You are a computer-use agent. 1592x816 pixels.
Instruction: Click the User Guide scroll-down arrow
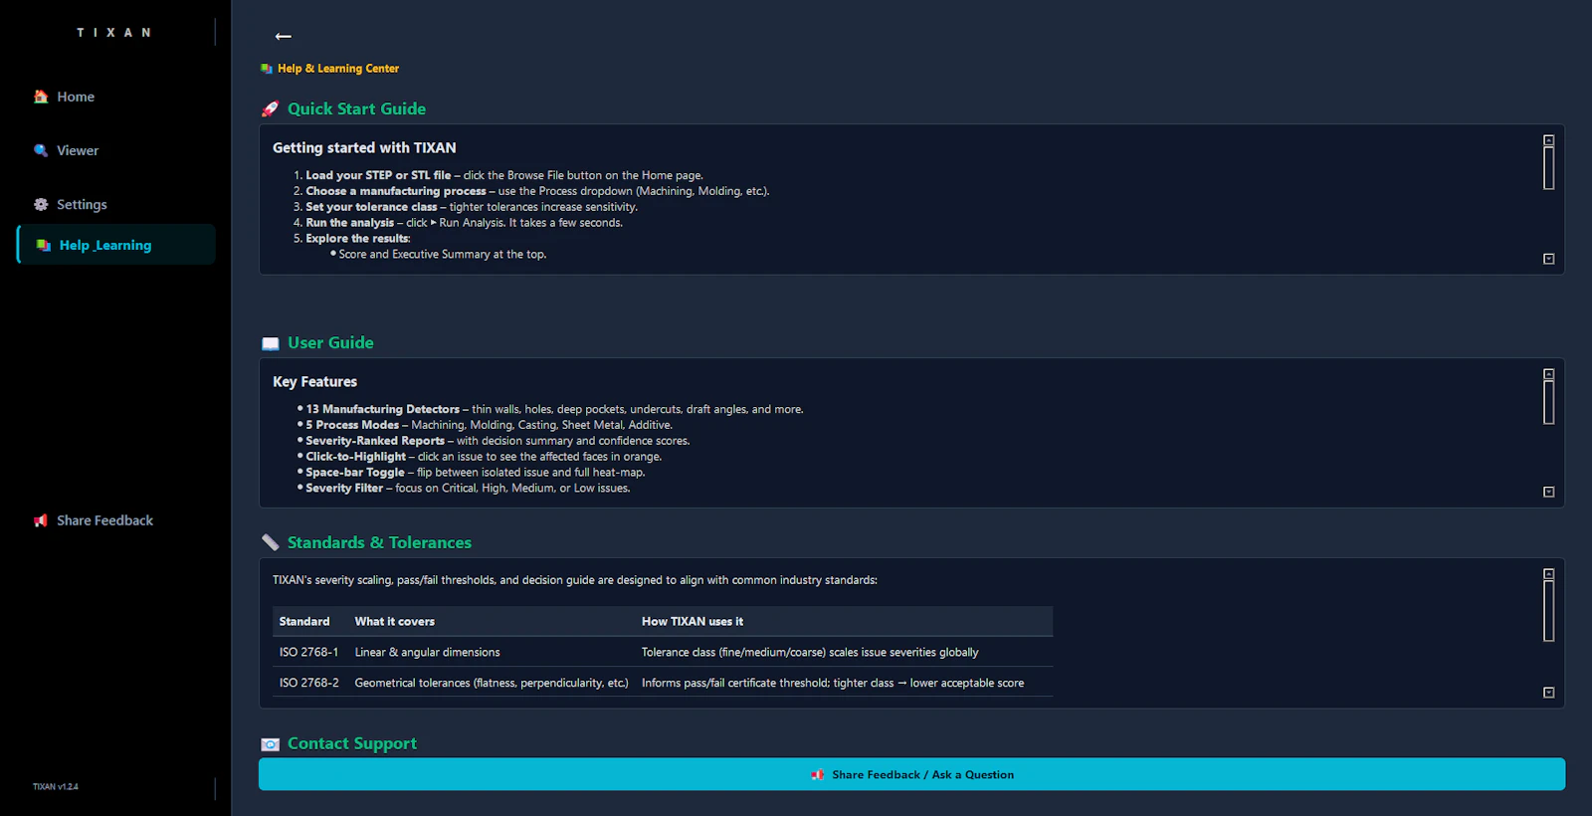[1548, 492]
